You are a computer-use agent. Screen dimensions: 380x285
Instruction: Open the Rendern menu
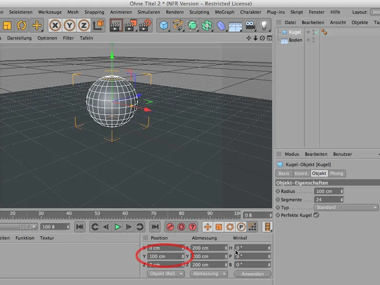[174, 12]
